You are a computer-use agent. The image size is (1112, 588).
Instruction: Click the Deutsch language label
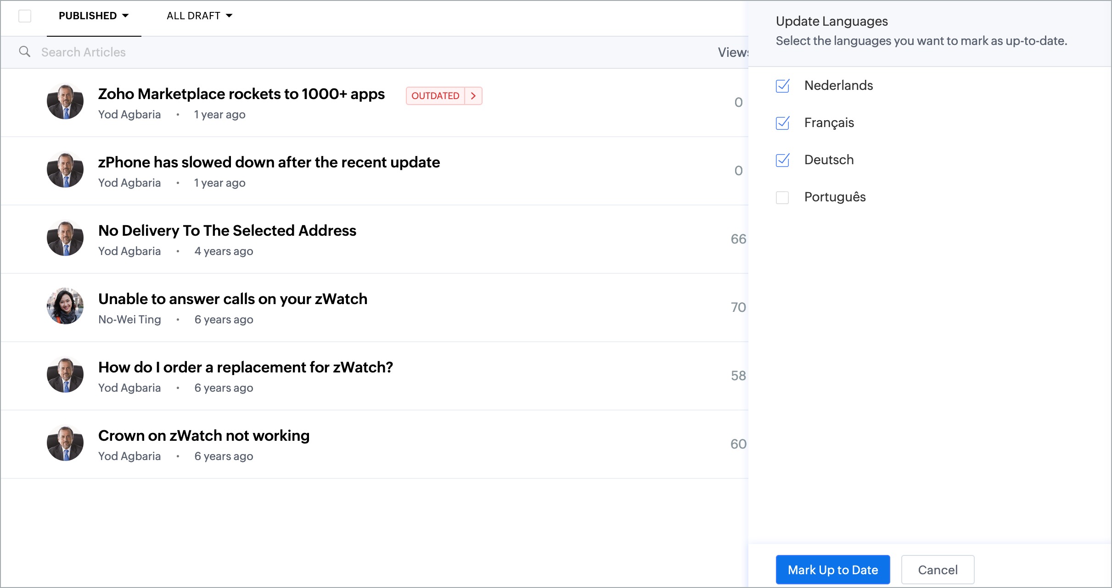click(829, 160)
